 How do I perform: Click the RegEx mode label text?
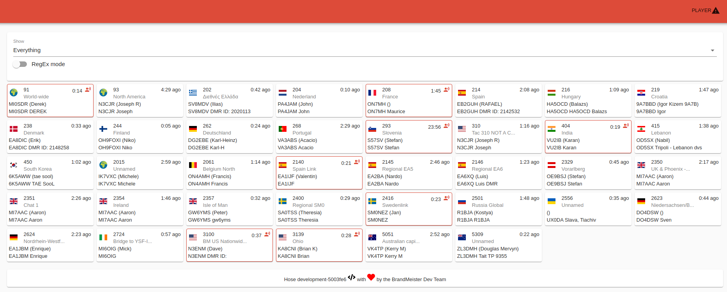click(48, 64)
